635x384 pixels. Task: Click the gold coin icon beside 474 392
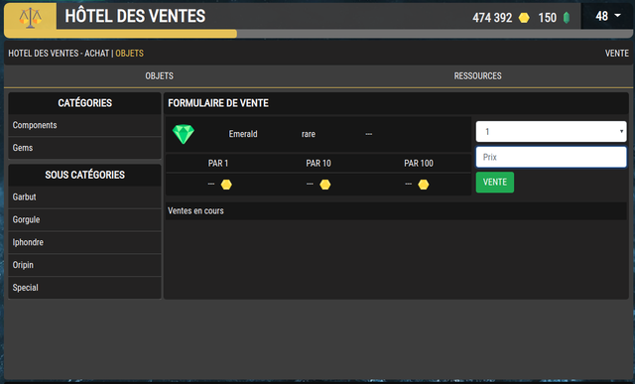(x=524, y=18)
